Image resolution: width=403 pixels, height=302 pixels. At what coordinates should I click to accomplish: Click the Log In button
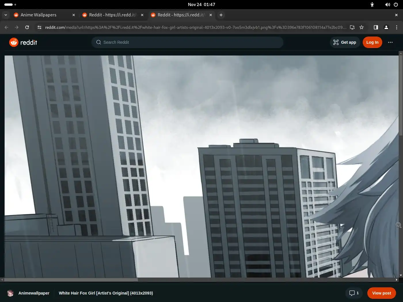coord(372,42)
